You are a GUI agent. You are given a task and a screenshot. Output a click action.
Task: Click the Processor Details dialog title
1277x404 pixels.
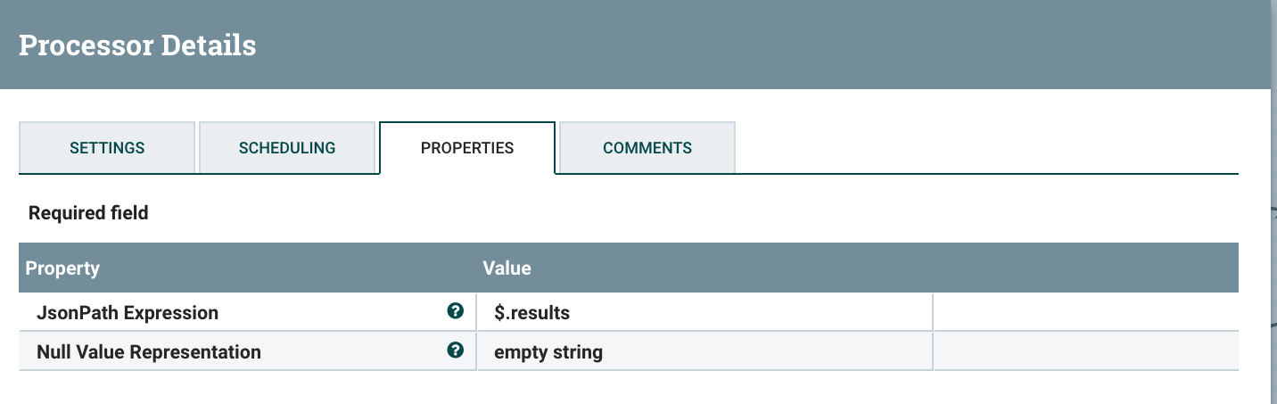(137, 45)
